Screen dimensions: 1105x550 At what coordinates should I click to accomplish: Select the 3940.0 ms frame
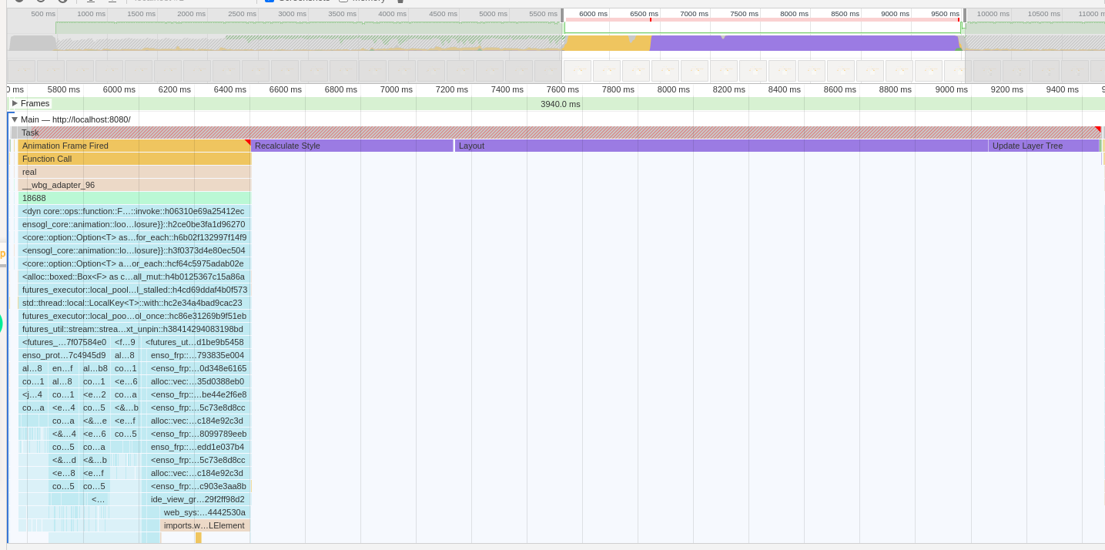tap(561, 104)
